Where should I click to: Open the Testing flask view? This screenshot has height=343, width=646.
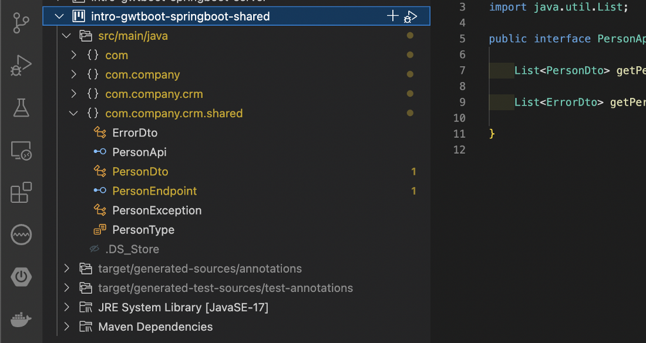coord(21,108)
